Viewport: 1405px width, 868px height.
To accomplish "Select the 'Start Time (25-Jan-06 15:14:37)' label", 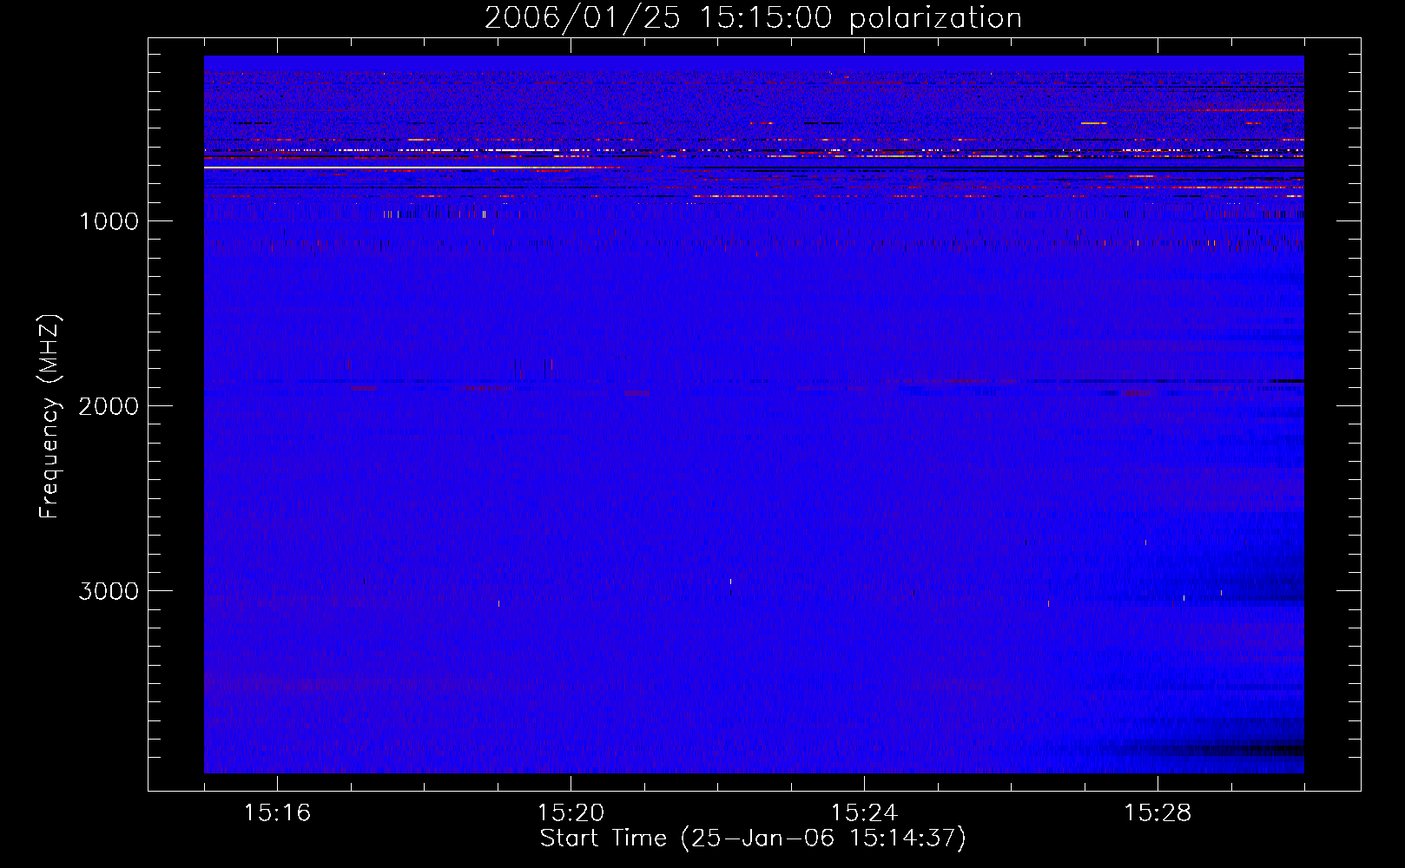I will pos(753,838).
